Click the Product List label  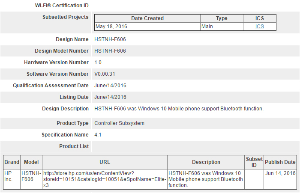(74, 146)
